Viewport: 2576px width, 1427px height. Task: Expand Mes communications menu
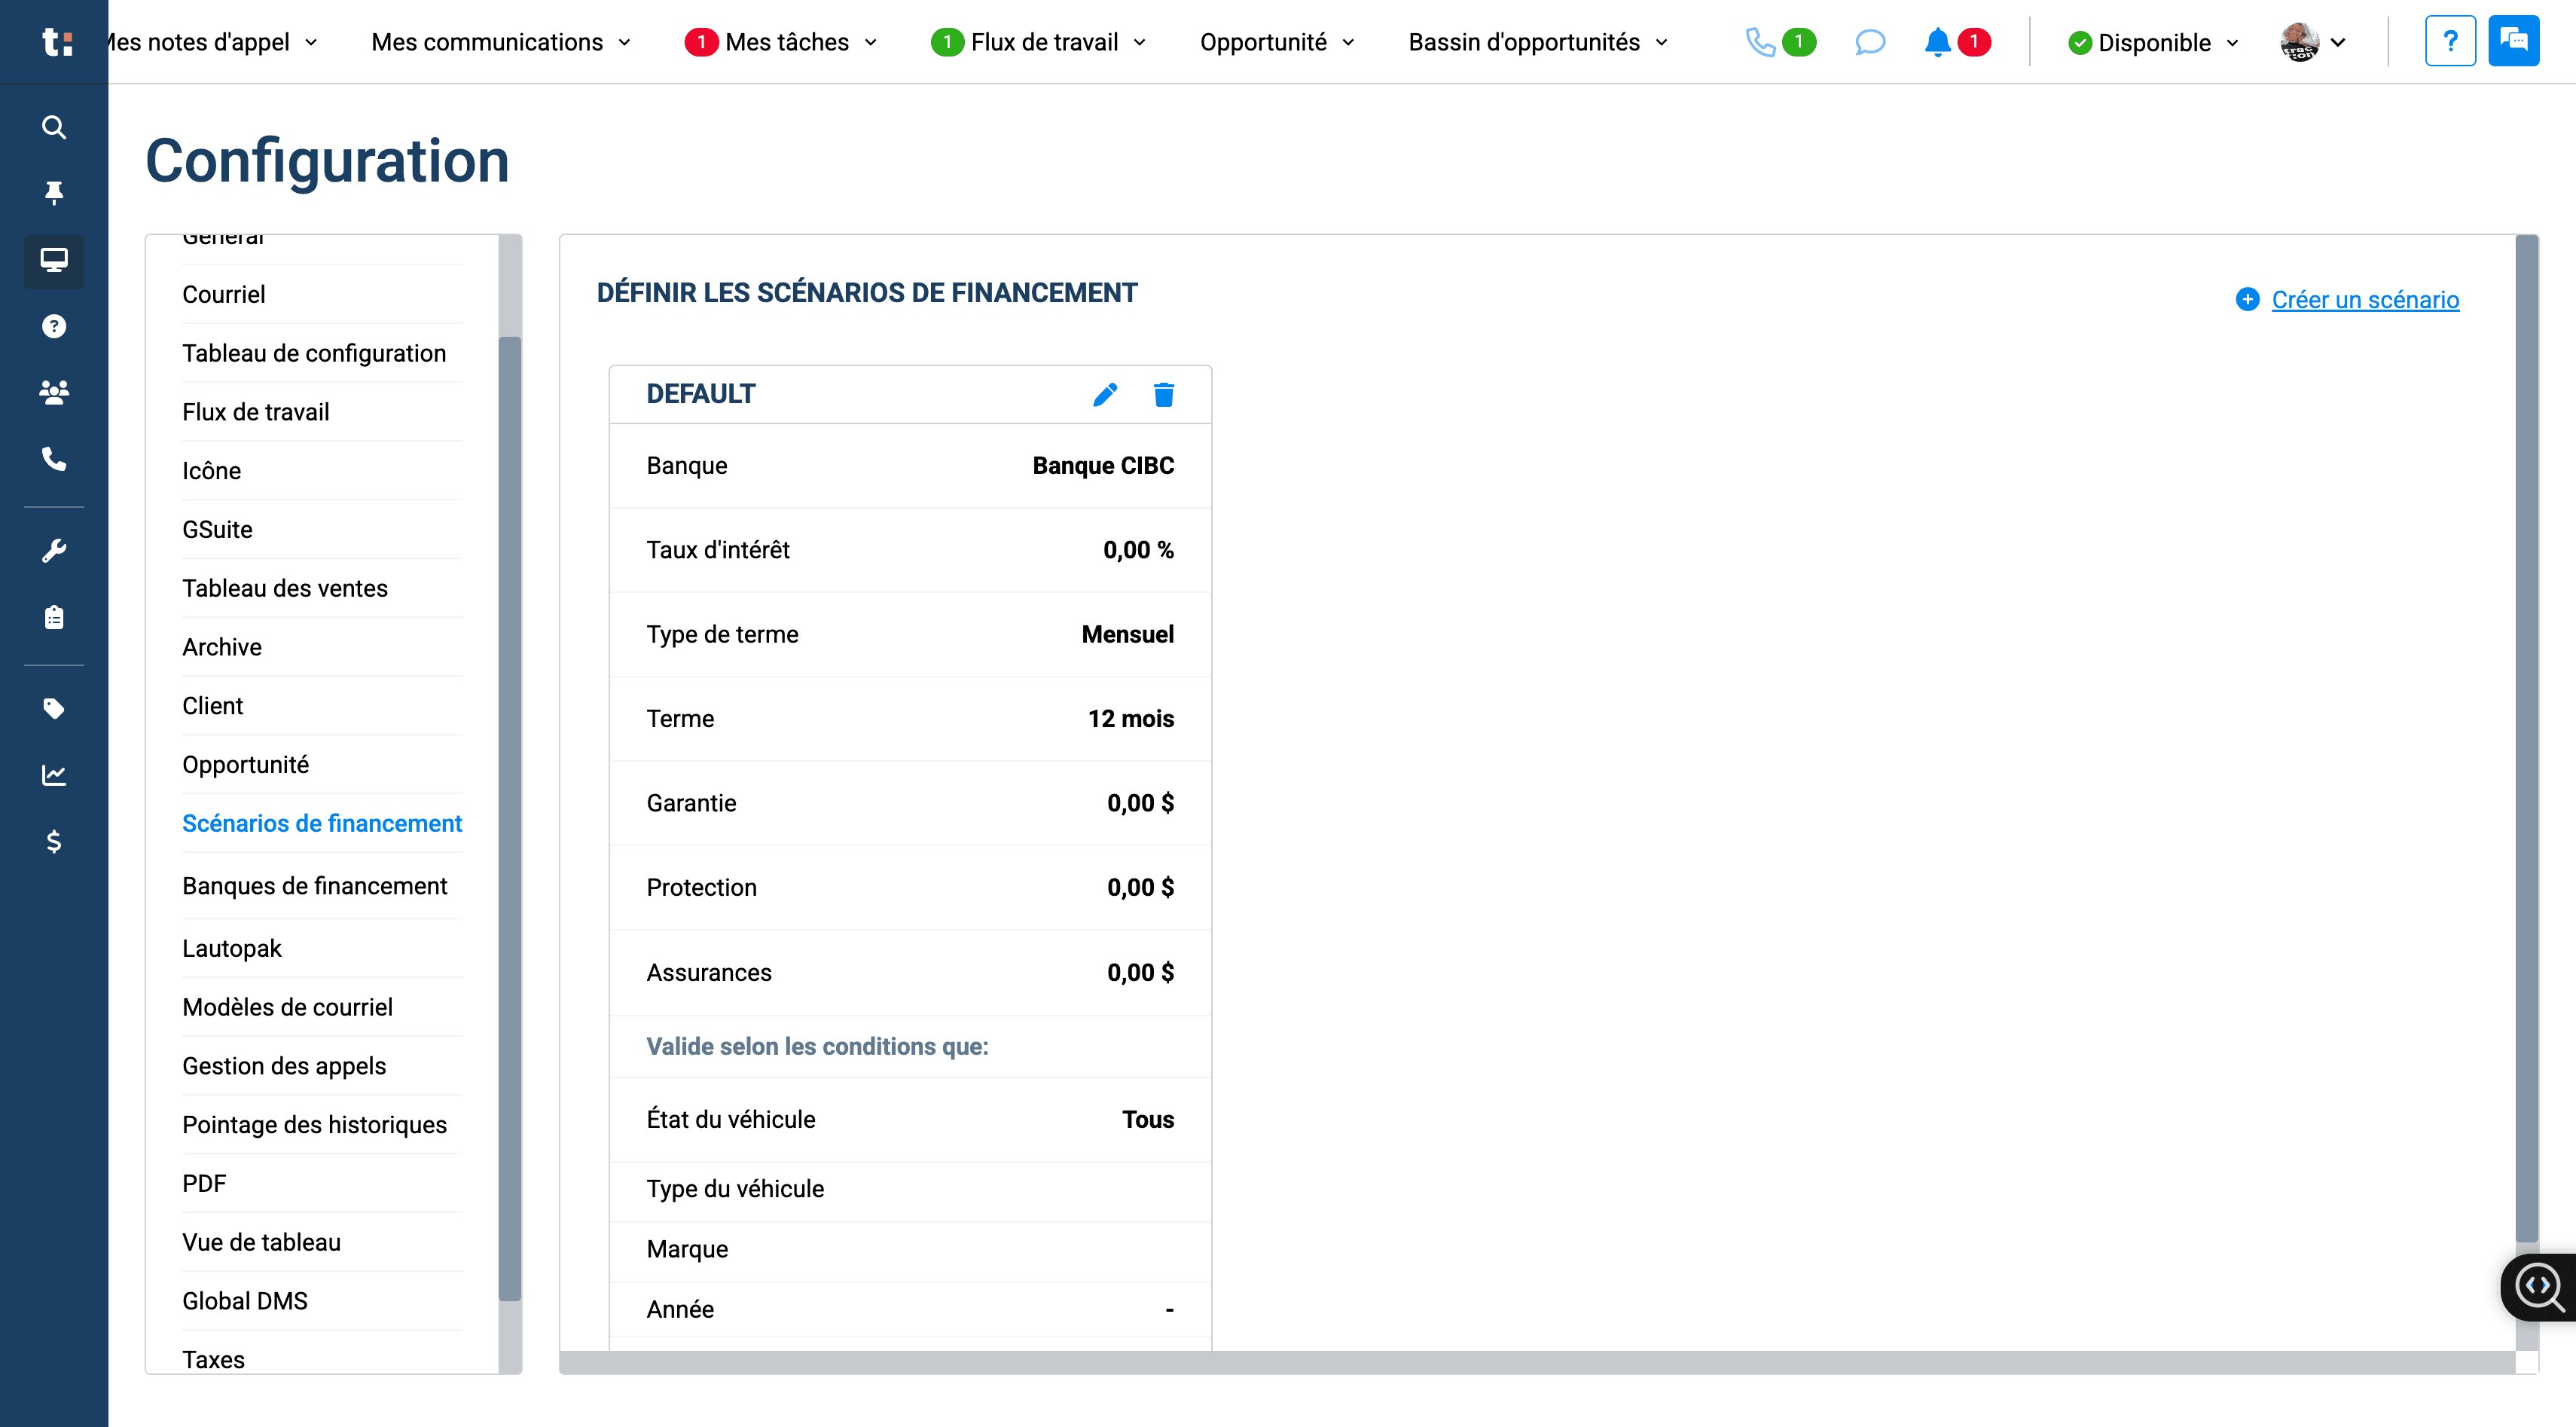(501, 42)
